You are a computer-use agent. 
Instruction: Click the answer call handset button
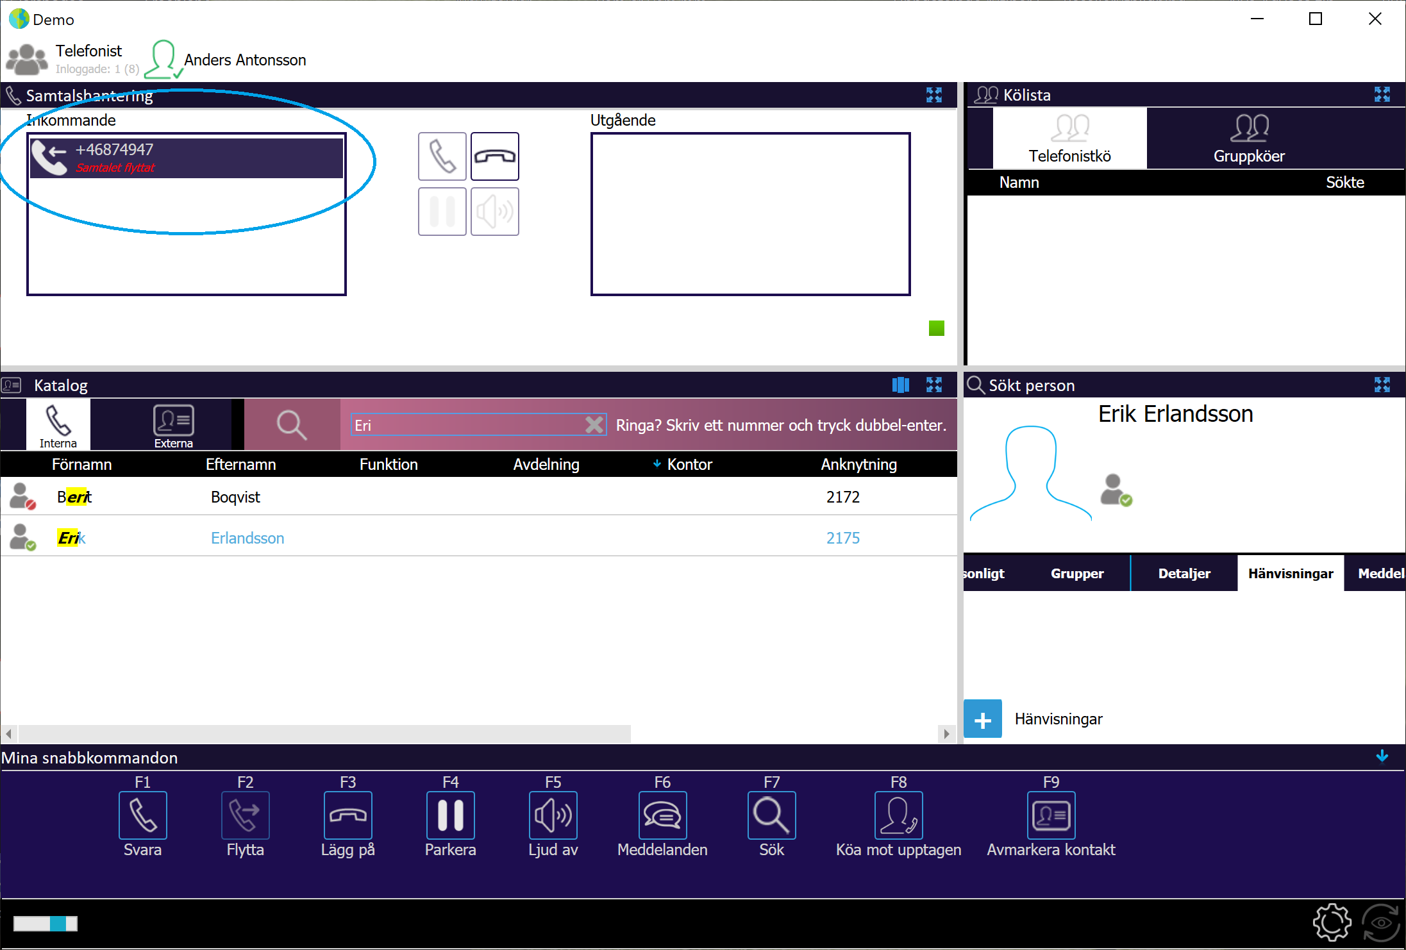(442, 156)
